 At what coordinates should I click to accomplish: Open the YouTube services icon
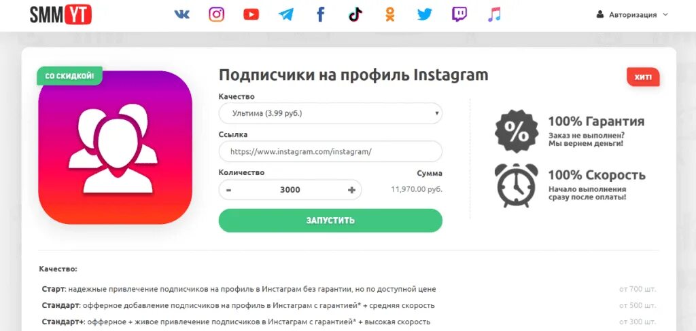coord(251,15)
